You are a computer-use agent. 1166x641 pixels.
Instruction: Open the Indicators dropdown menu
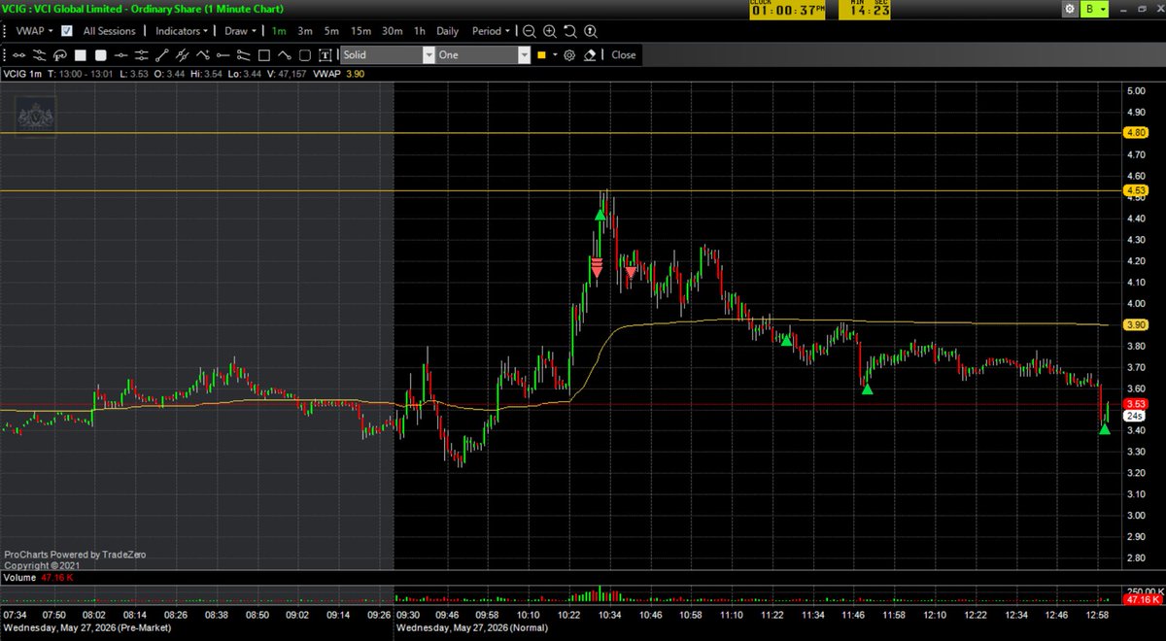(x=182, y=30)
